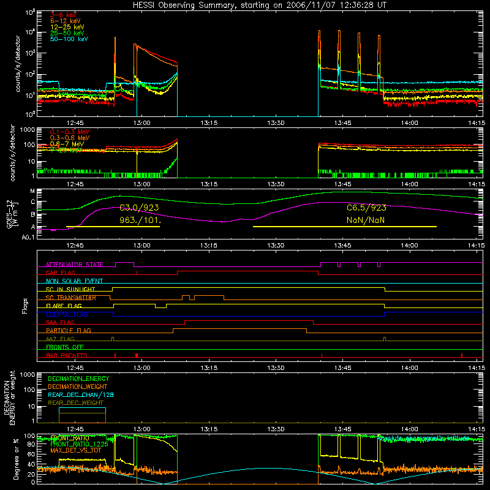Pick the cyan 50-100 keV legend label

(x=69, y=39)
